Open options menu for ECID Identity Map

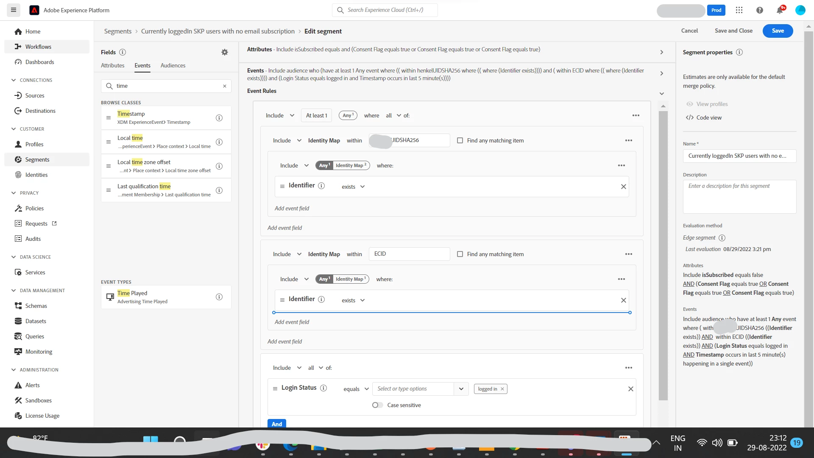pos(628,254)
